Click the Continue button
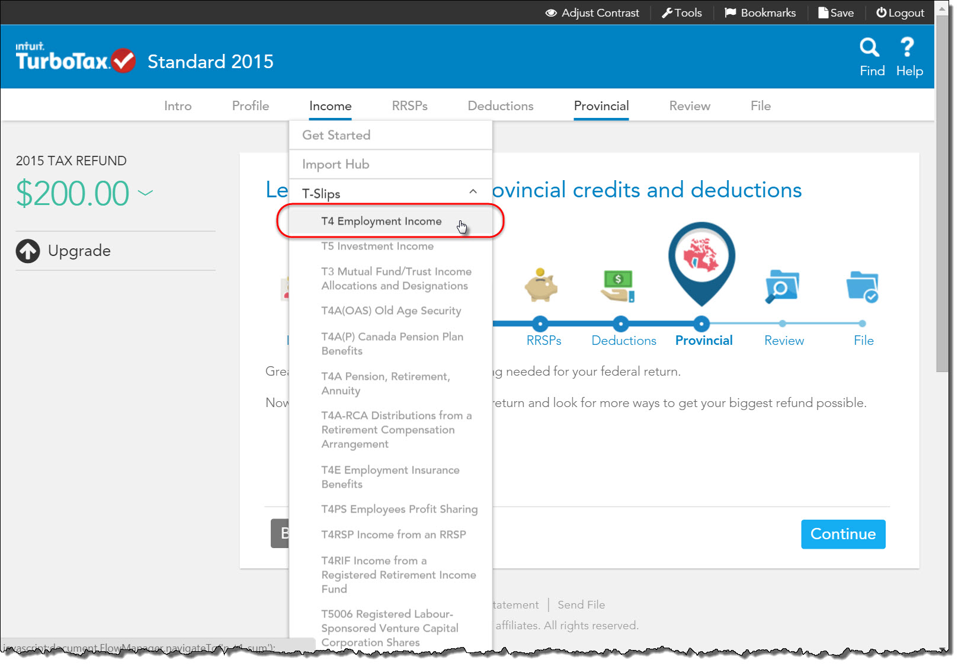 pyautogui.click(x=843, y=534)
